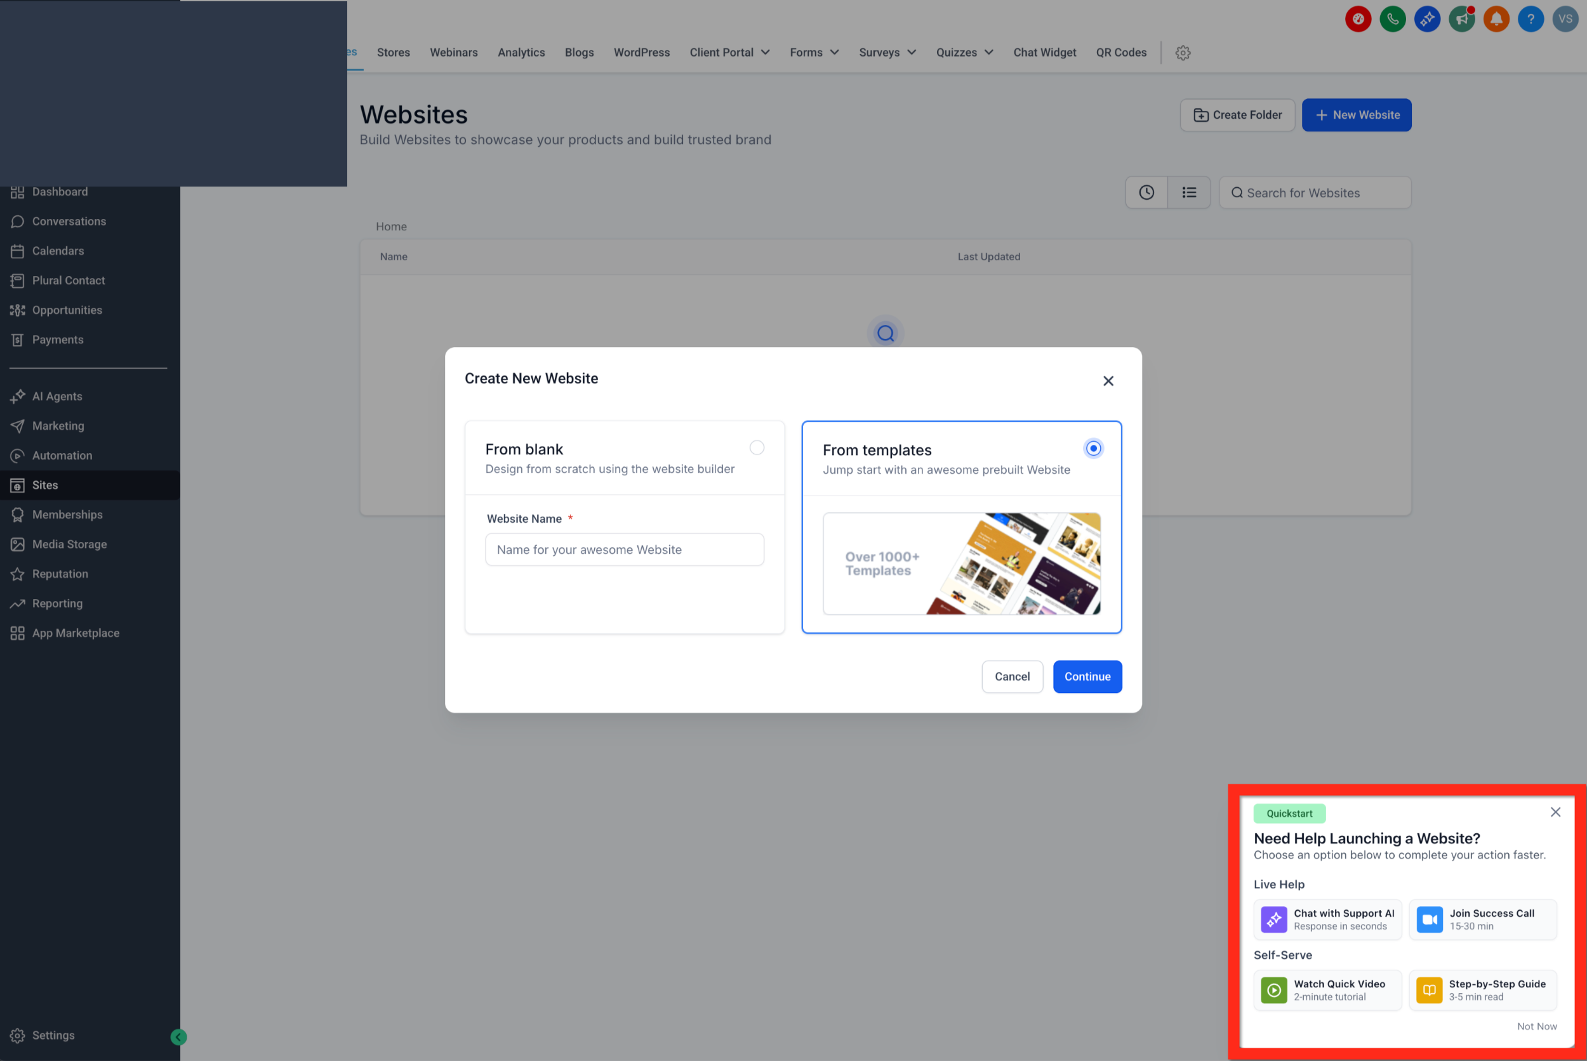Click the Website Name input field
1587x1061 pixels.
624,550
